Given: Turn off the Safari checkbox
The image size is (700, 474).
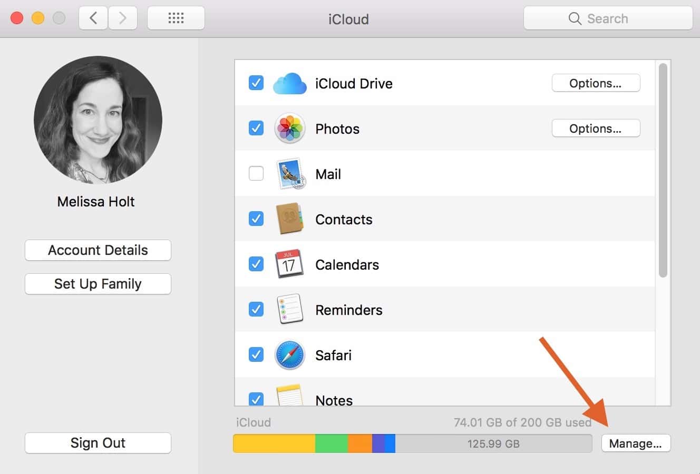Looking at the screenshot, I should click(256, 354).
